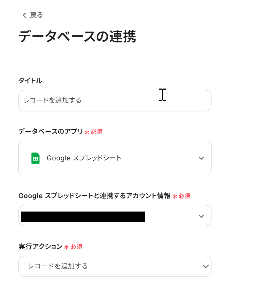The width and height of the screenshot is (260, 291).
Task: Click the 戻る back link text
Action: (36, 15)
